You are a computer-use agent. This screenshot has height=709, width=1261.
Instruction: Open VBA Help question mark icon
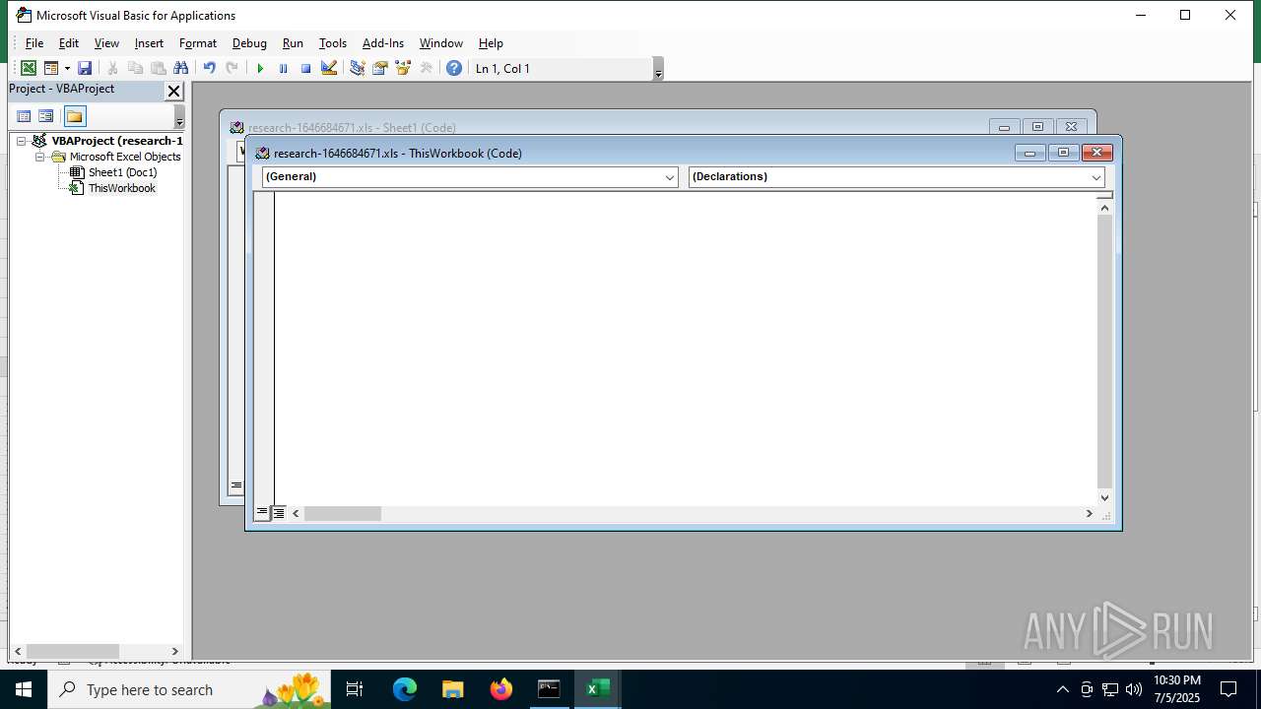point(453,68)
